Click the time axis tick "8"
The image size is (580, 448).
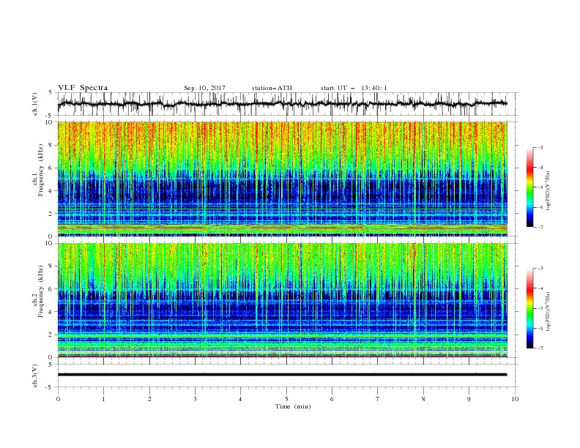[423, 399]
